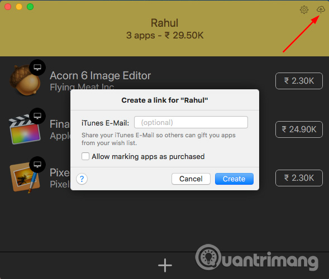Open the settings gear icon
Screen dimensions: 329x279
tap(304, 9)
